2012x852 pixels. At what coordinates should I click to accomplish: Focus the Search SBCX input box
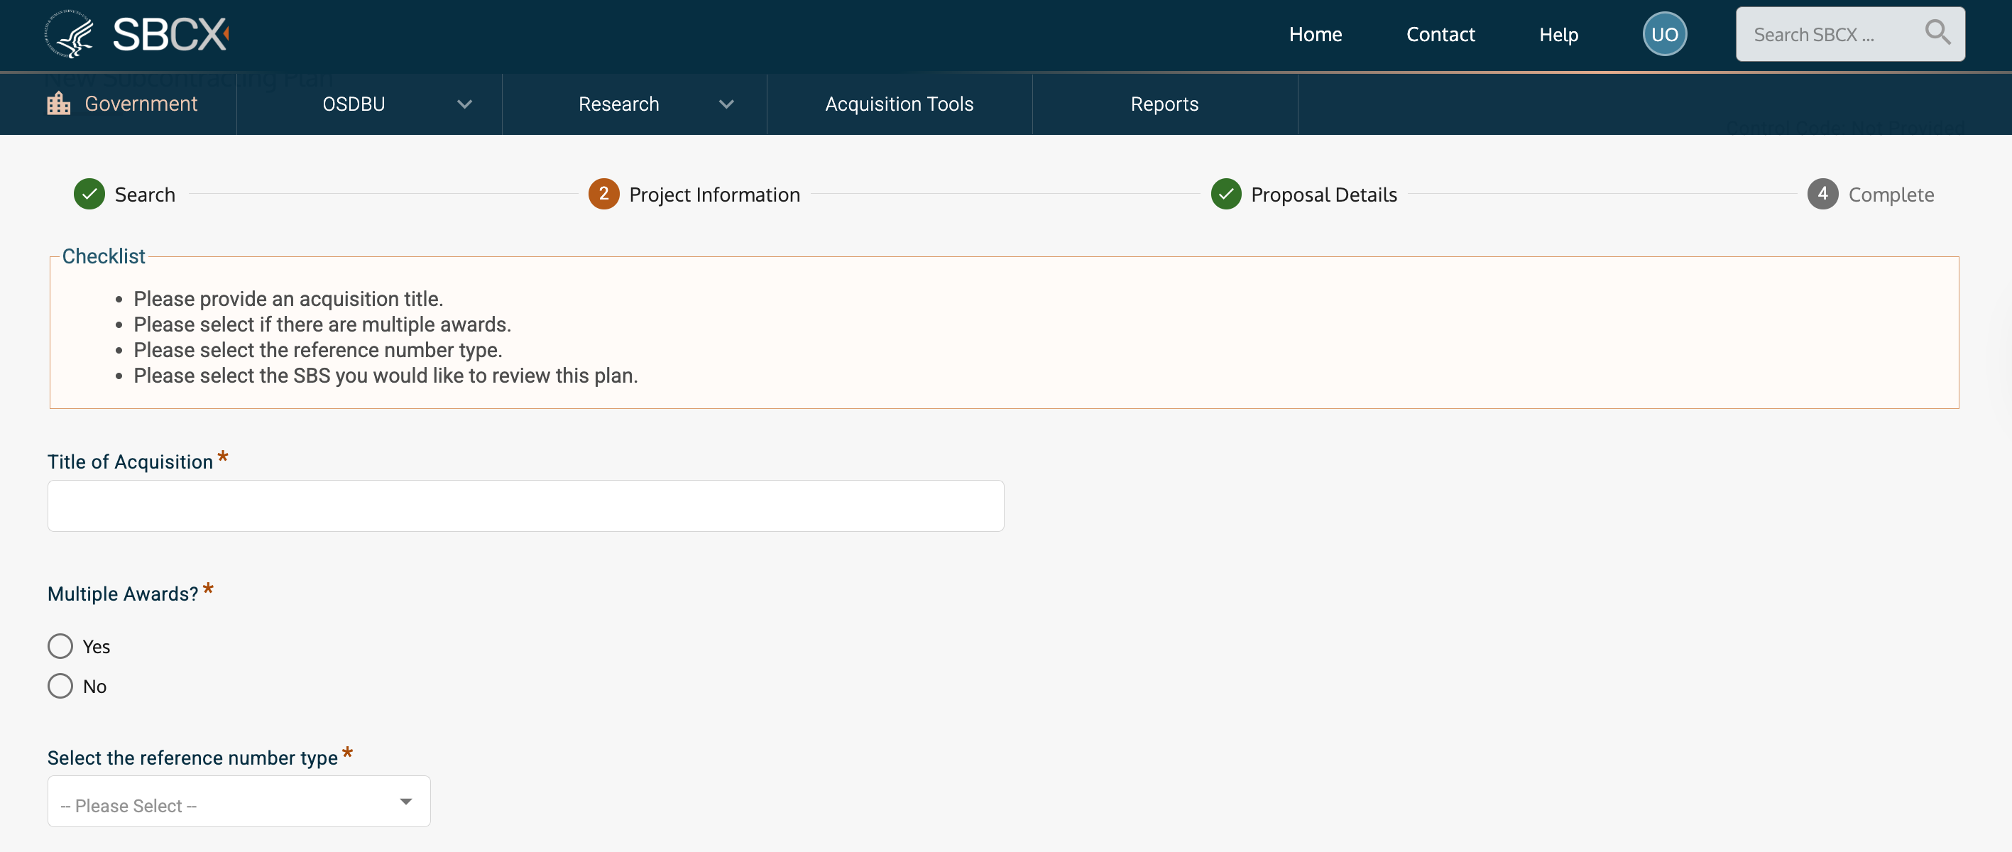1827,35
